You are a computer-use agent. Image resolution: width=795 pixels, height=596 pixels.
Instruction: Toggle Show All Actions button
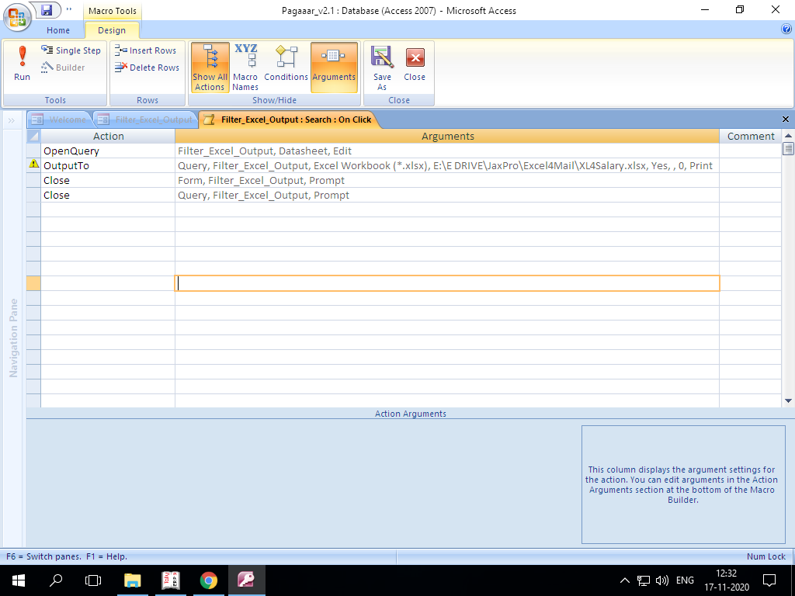pos(210,68)
